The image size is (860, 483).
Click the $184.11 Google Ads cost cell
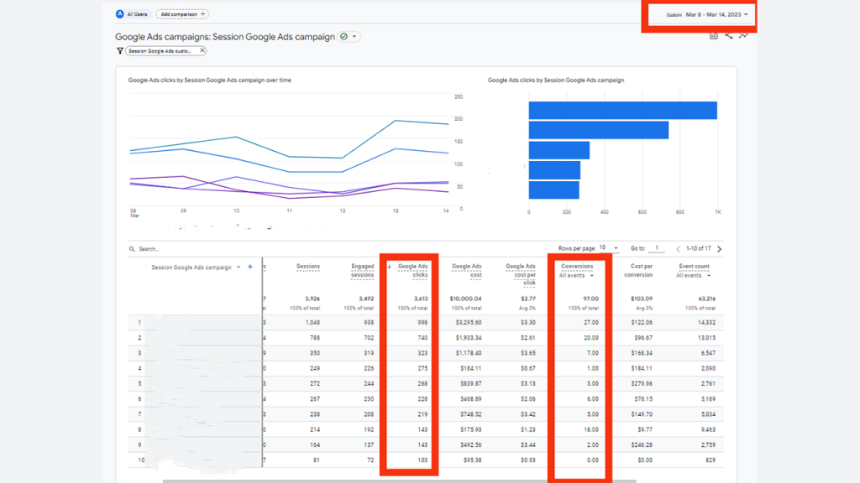(x=470, y=369)
